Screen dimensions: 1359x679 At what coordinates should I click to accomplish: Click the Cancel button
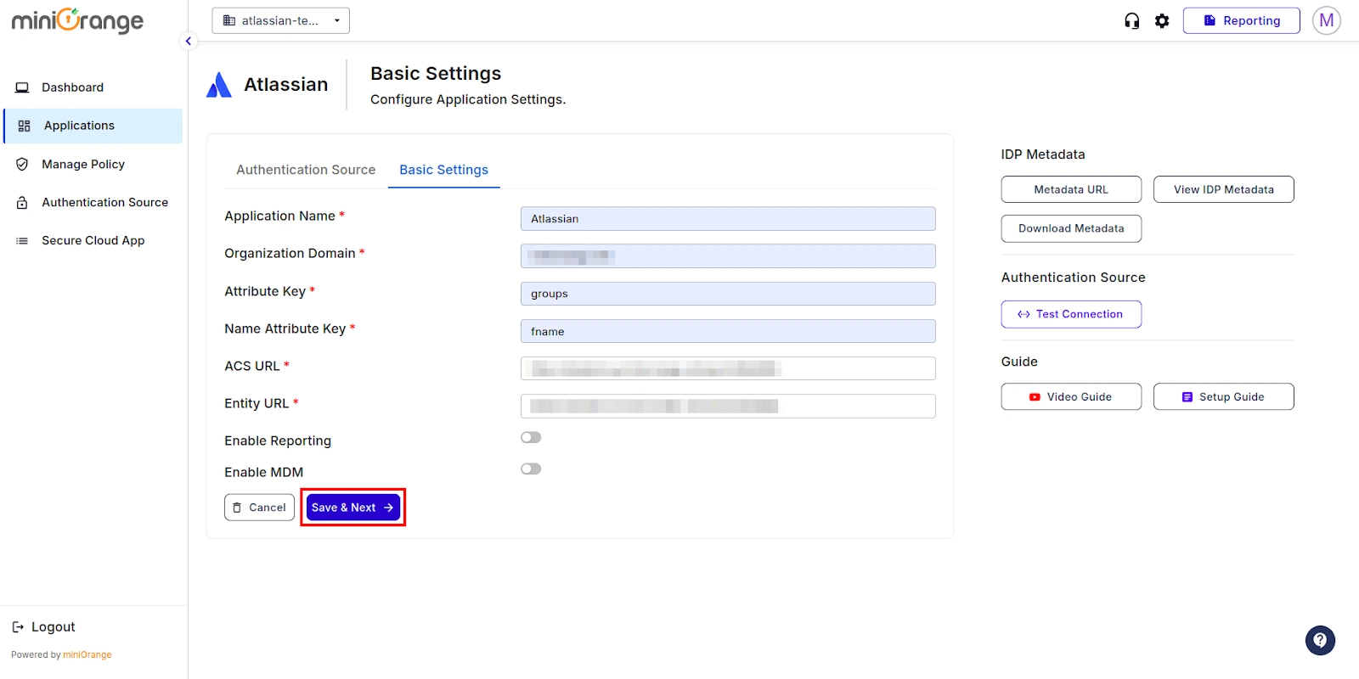(259, 508)
